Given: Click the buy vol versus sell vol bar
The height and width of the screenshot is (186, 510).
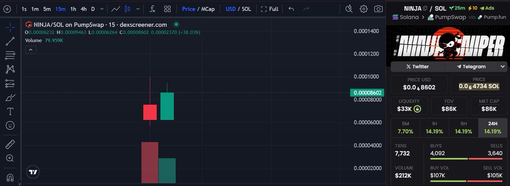Looking at the screenshot, I should click(x=466, y=181).
